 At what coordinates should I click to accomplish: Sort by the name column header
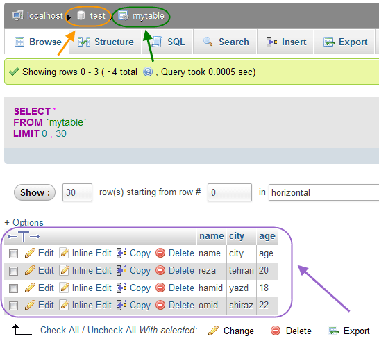212,236
